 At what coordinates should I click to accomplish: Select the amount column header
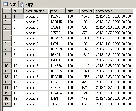(x=87, y=11)
